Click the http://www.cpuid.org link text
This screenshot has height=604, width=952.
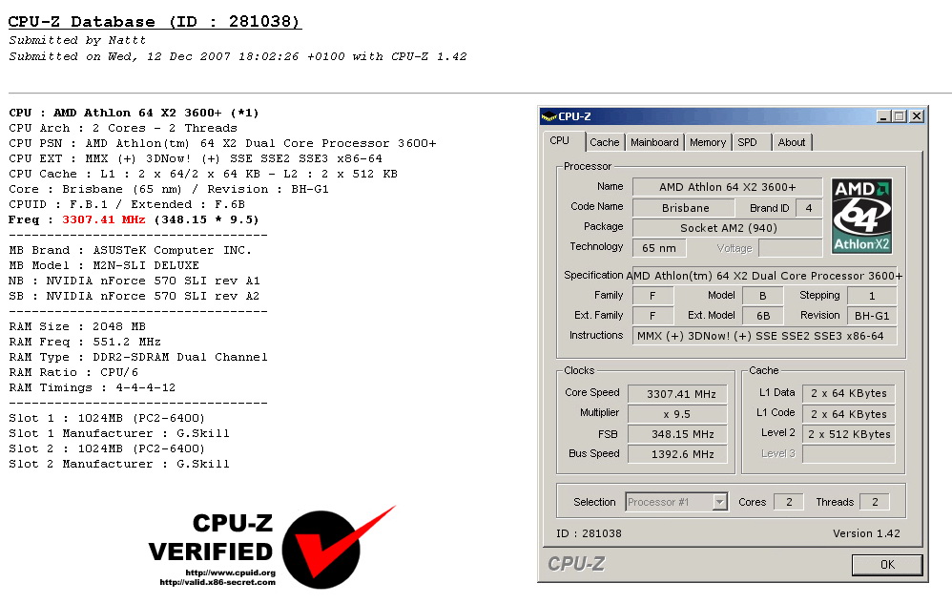tap(231, 573)
